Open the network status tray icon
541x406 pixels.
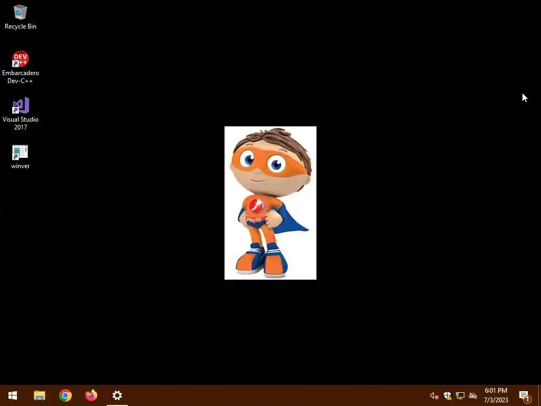[x=460, y=395]
